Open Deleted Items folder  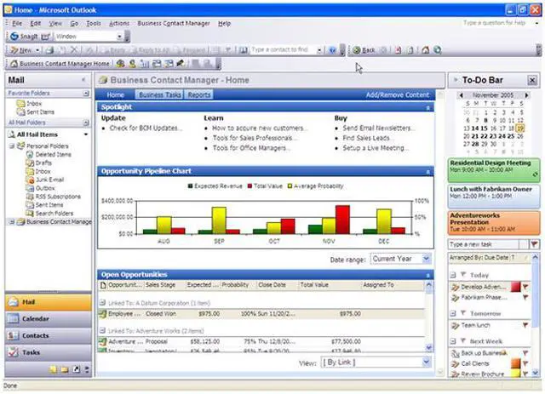click(49, 154)
